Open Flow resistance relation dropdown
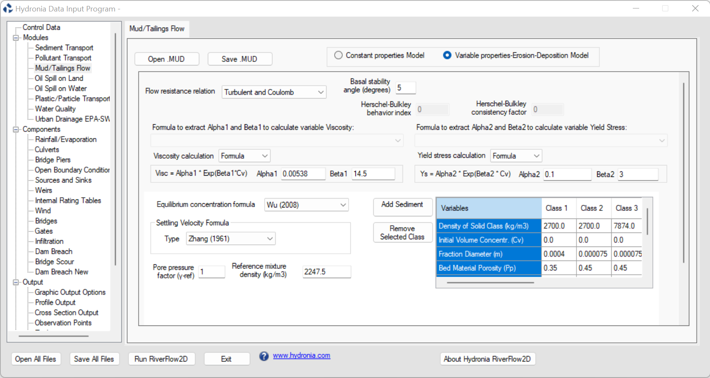This screenshot has width=710, height=378. click(274, 92)
